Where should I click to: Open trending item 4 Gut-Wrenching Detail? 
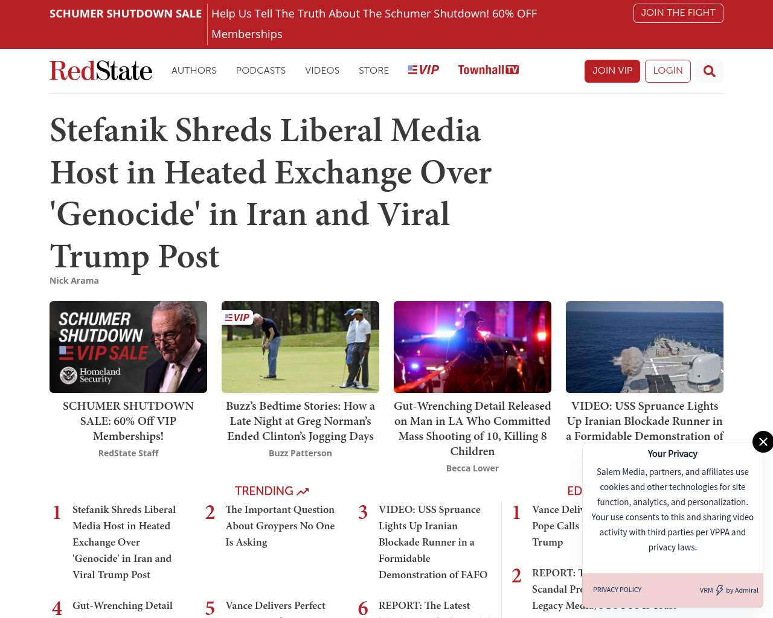(123, 606)
